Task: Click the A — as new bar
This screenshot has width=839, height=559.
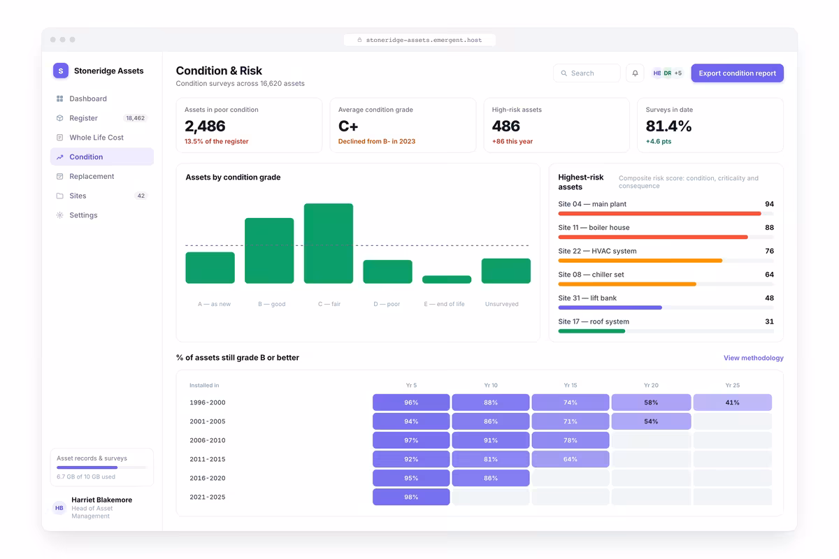Action: (210, 268)
